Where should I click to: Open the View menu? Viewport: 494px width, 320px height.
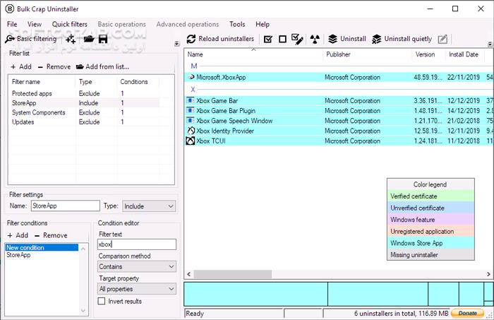[35, 24]
